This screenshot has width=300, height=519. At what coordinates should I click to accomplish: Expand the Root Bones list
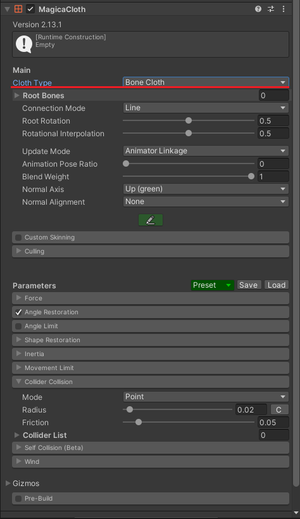[17, 95]
